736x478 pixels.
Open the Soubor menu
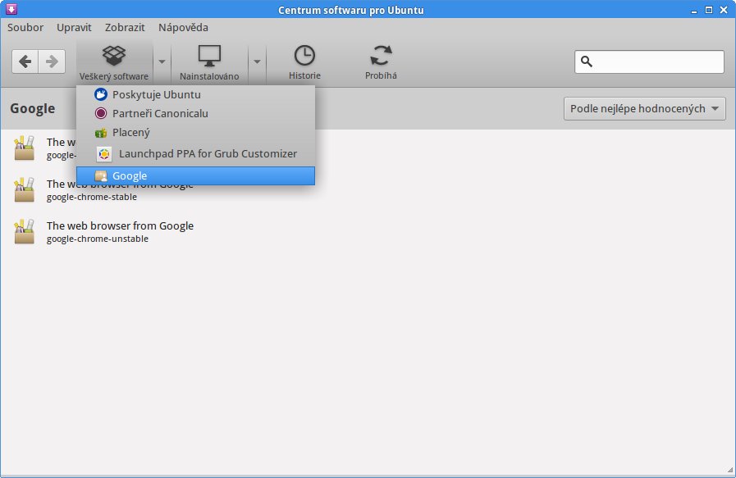tap(25, 27)
